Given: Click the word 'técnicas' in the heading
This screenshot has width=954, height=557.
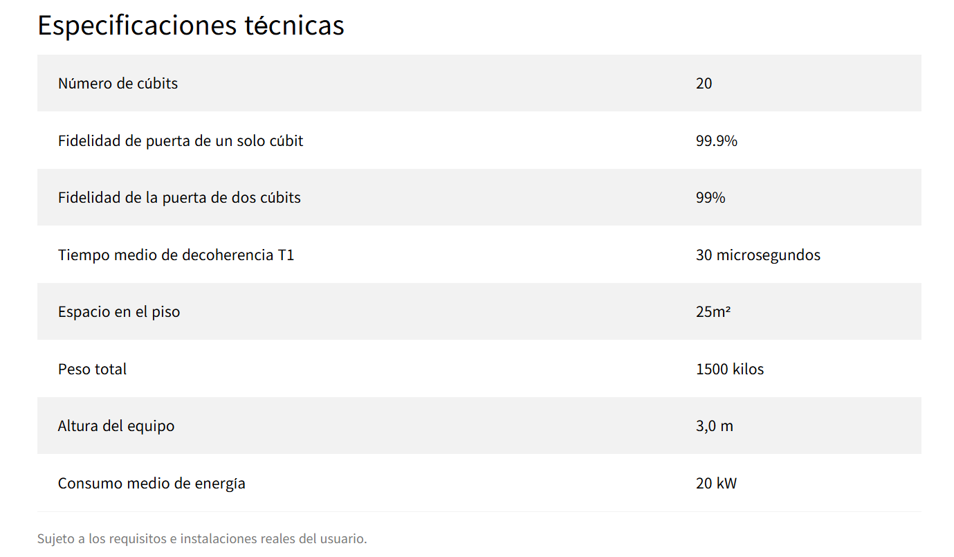Looking at the screenshot, I should pos(294,26).
